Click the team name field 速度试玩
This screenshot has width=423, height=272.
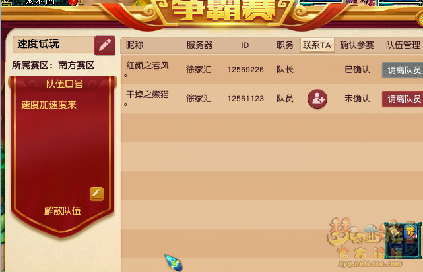pyautogui.click(x=53, y=44)
